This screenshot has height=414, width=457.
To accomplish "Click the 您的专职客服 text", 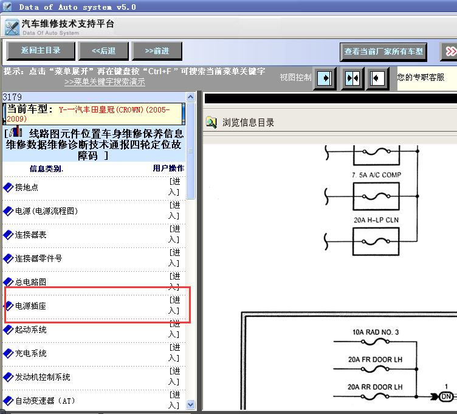I will 421,77.
